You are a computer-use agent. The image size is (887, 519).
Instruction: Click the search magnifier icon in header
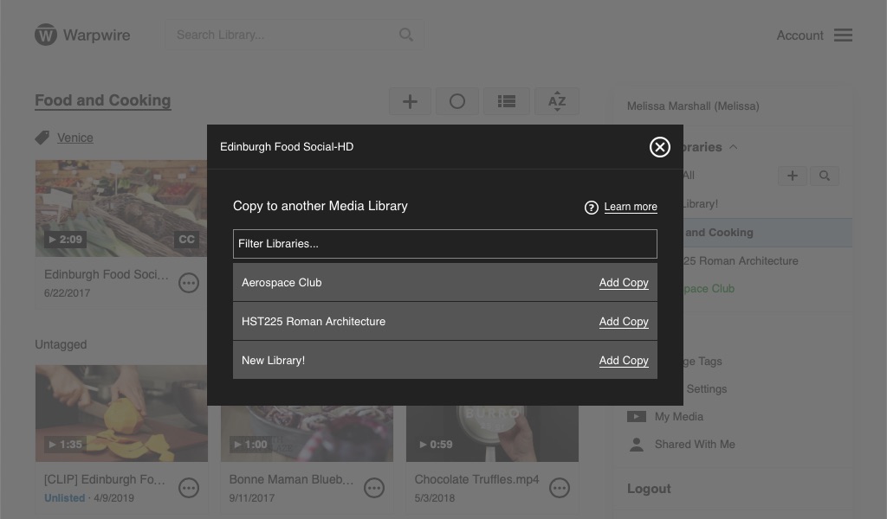[405, 35]
